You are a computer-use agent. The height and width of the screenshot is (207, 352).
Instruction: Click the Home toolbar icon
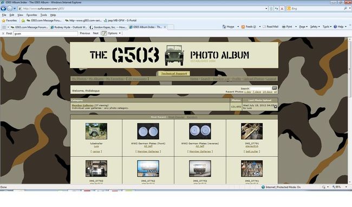[224, 27]
